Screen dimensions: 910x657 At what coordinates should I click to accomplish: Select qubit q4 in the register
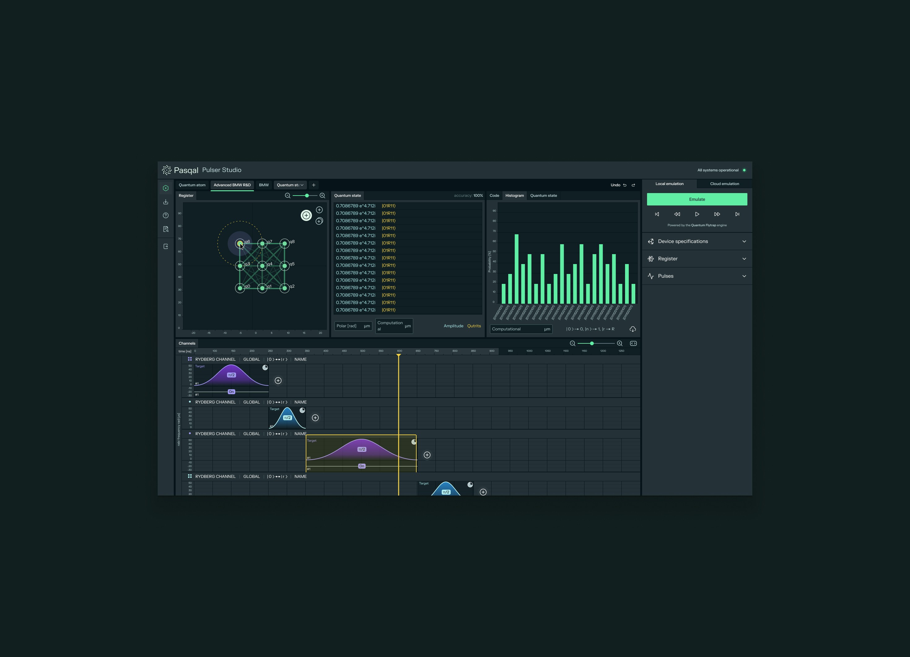click(262, 266)
